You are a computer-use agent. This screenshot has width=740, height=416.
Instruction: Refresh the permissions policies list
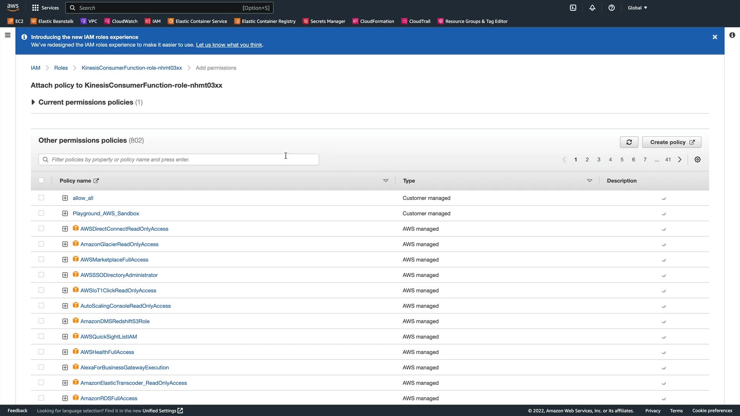tap(629, 142)
